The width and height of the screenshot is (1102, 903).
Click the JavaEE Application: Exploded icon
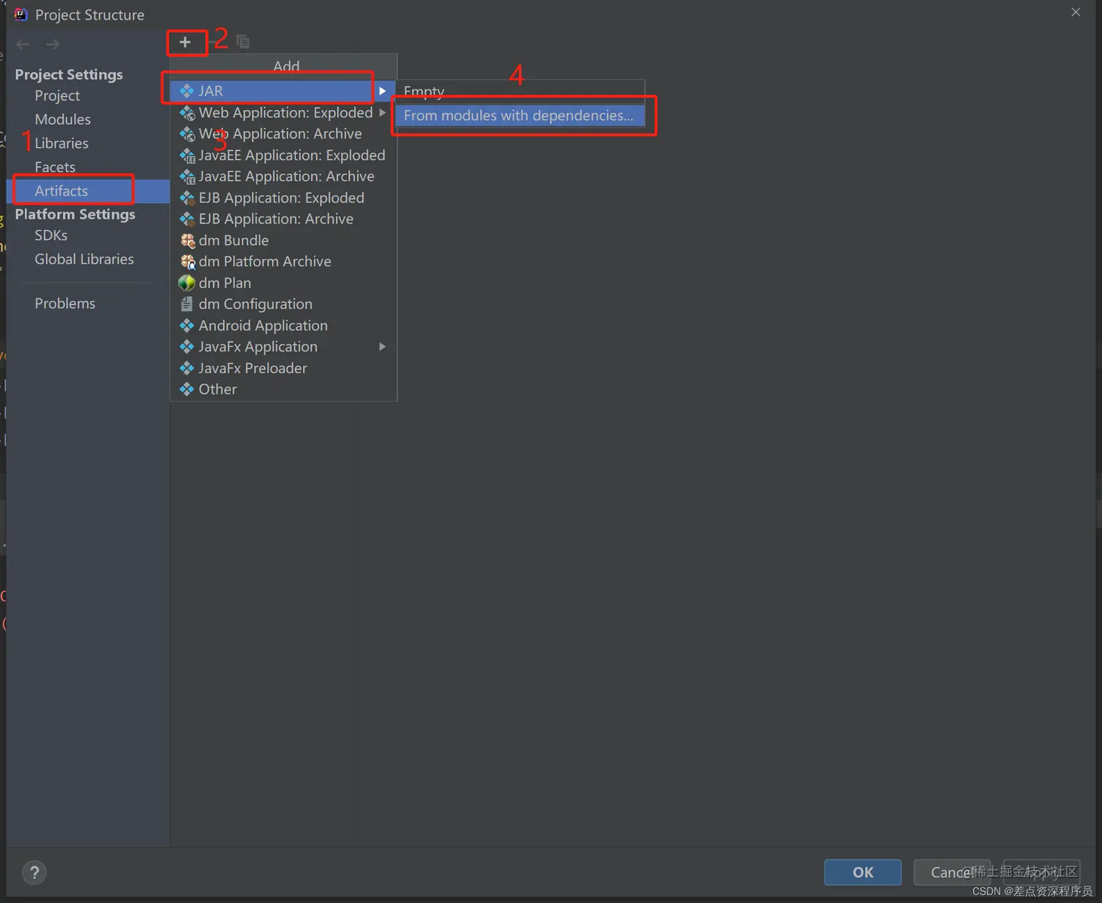(187, 155)
